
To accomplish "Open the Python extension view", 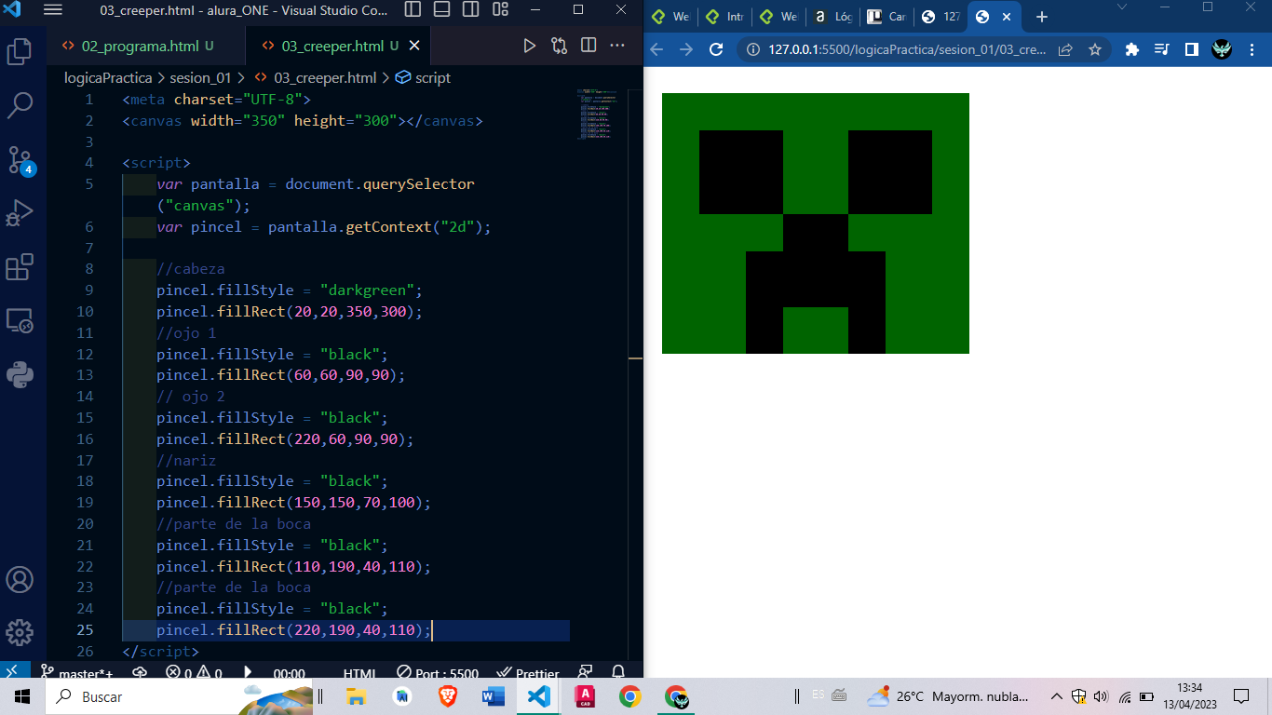I will click(20, 374).
